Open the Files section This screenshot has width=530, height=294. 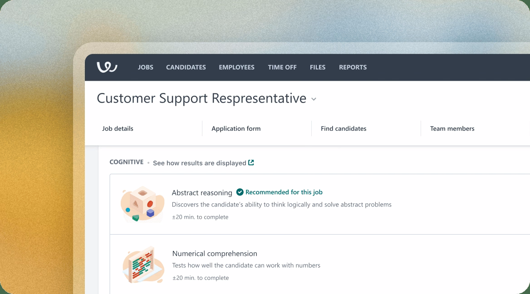point(318,67)
